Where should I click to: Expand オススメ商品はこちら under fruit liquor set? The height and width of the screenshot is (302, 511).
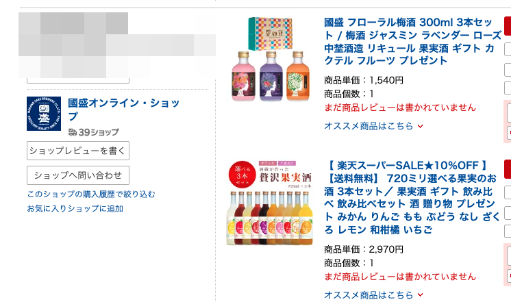(x=374, y=295)
